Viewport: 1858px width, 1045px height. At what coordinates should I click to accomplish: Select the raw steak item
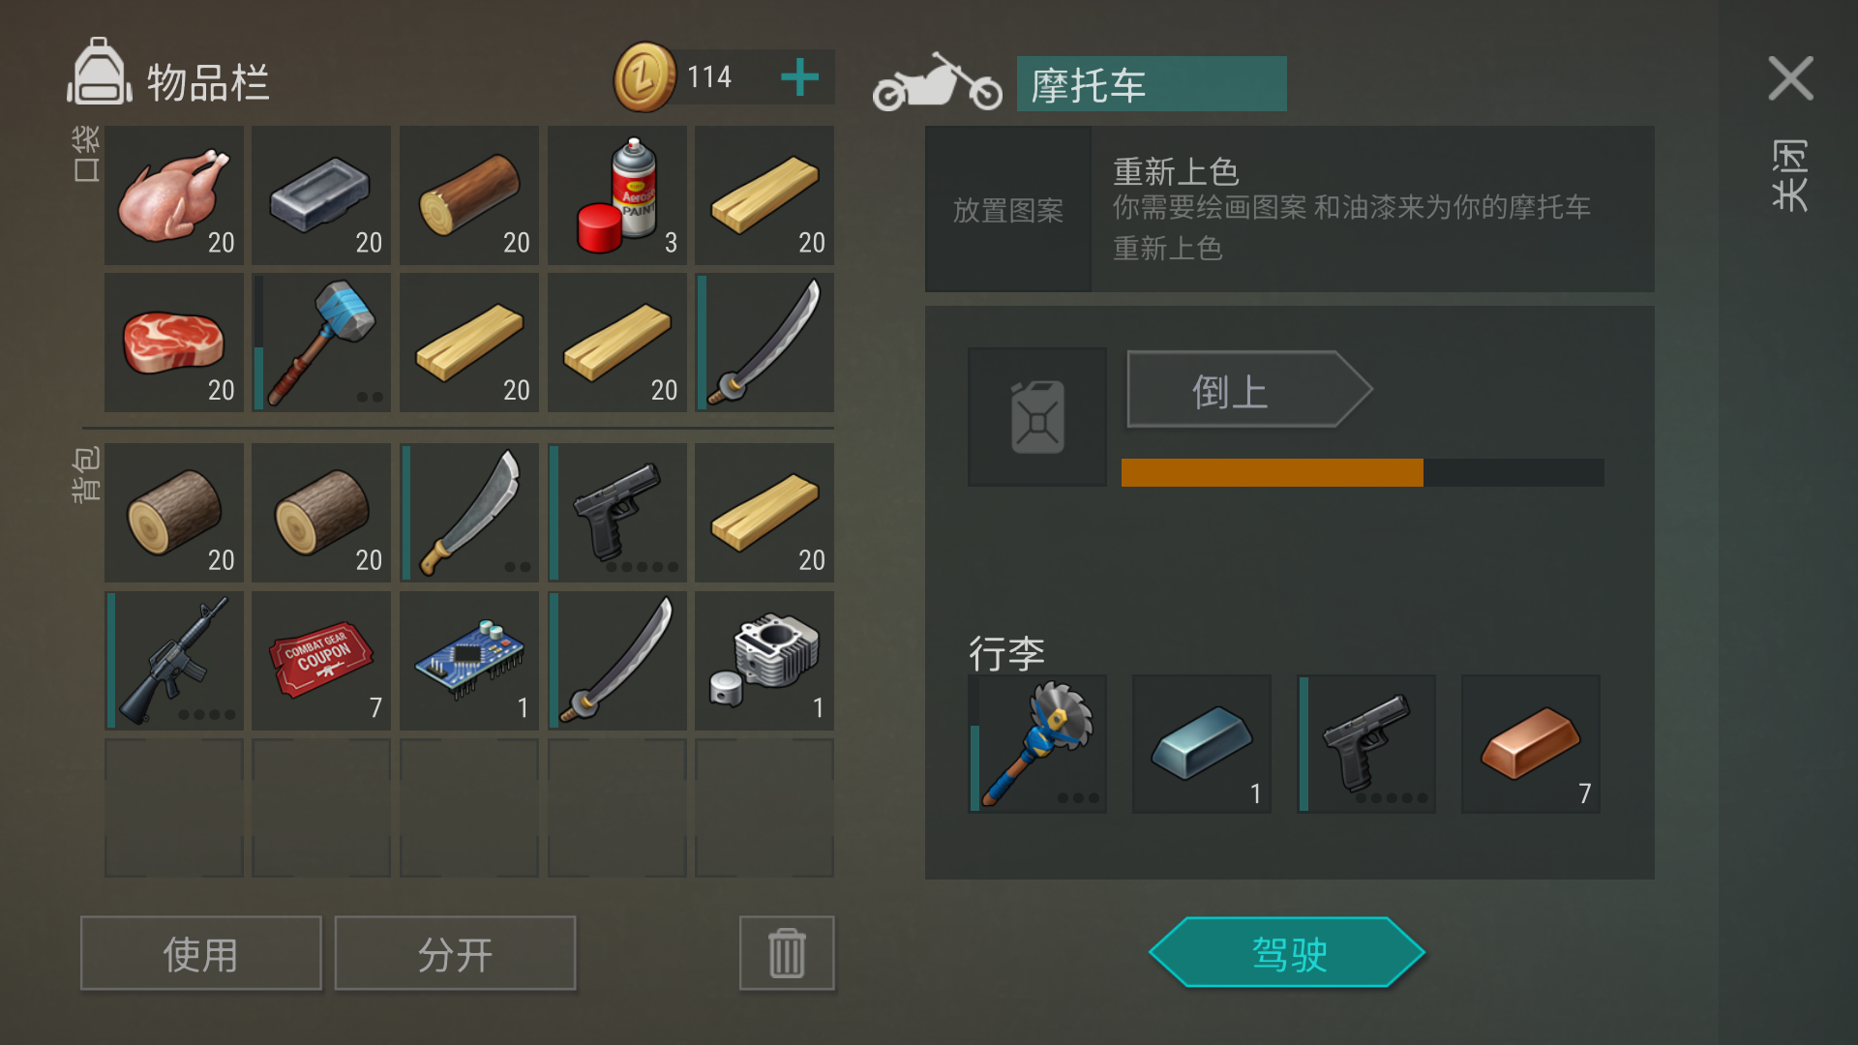point(174,343)
